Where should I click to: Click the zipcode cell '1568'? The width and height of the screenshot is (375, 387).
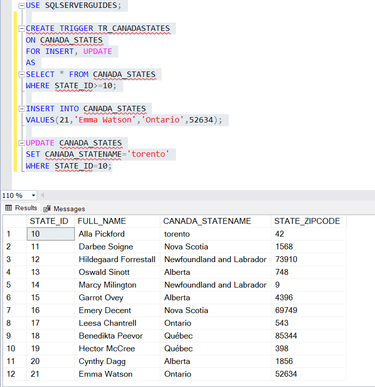click(x=309, y=246)
